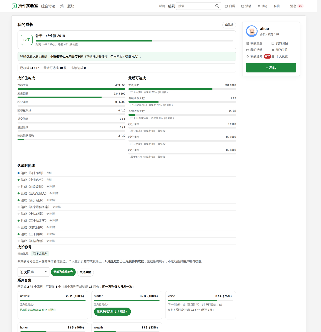Open 第二版块 in the navigation
The height and width of the screenshot is (332, 321).
coord(67,6)
